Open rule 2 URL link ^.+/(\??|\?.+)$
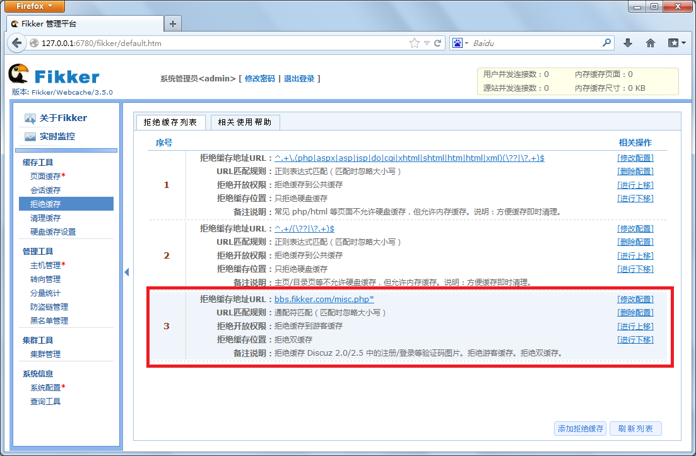Image resolution: width=696 pixels, height=456 pixels. click(305, 228)
